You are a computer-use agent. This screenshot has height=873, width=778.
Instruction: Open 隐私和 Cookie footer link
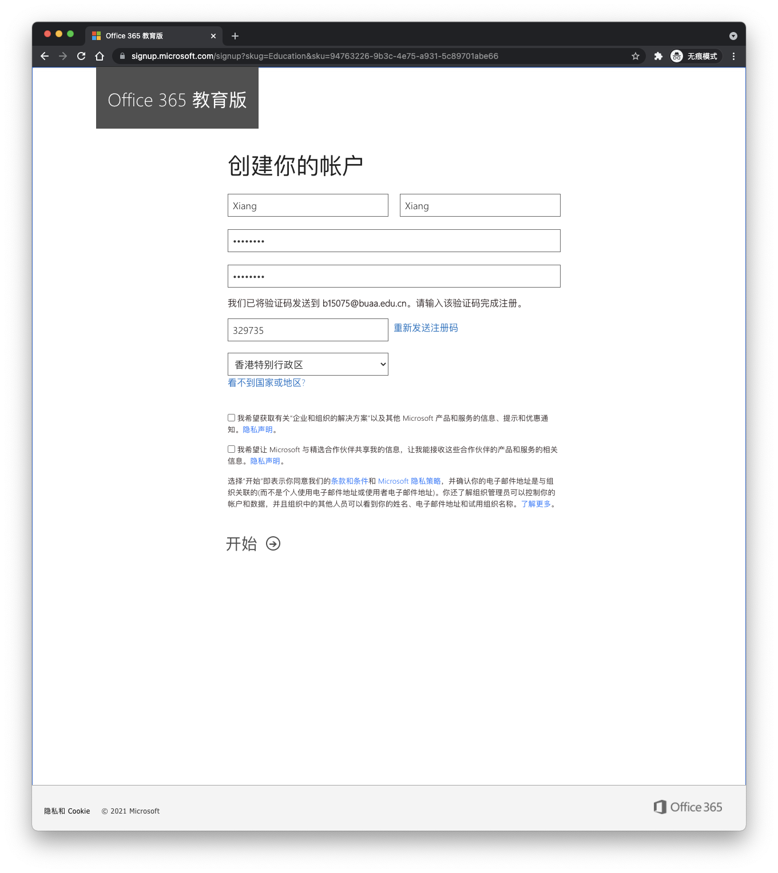click(x=67, y=811)
